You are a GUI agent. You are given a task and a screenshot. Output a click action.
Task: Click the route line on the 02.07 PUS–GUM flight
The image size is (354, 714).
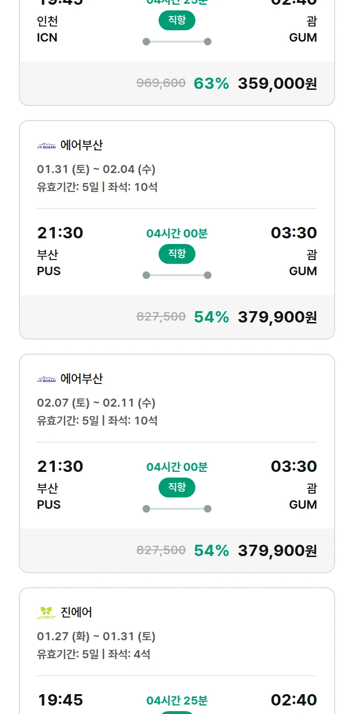tap(177, 509)
